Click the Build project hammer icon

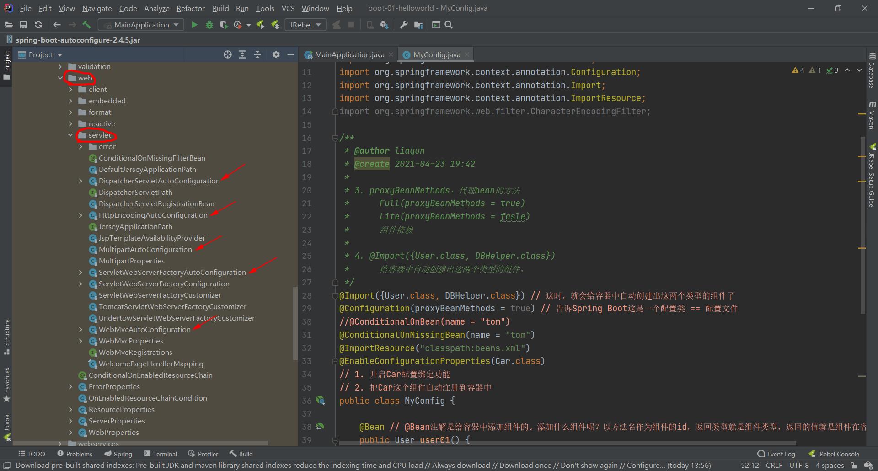tap(86, 25)
